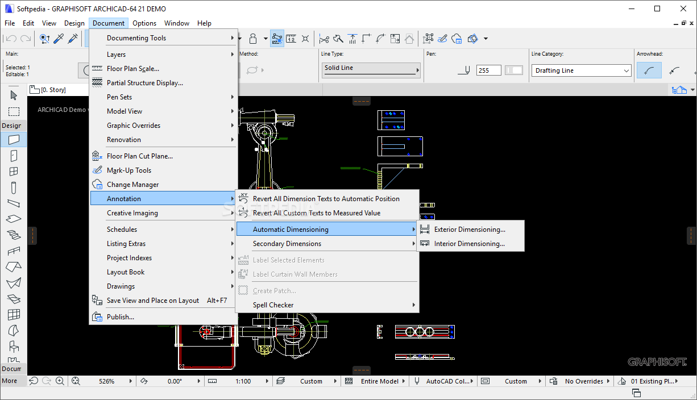Click the Pick Up Parameters eyedropper
This screenshot has width=697, height=400.
(59, 39)
